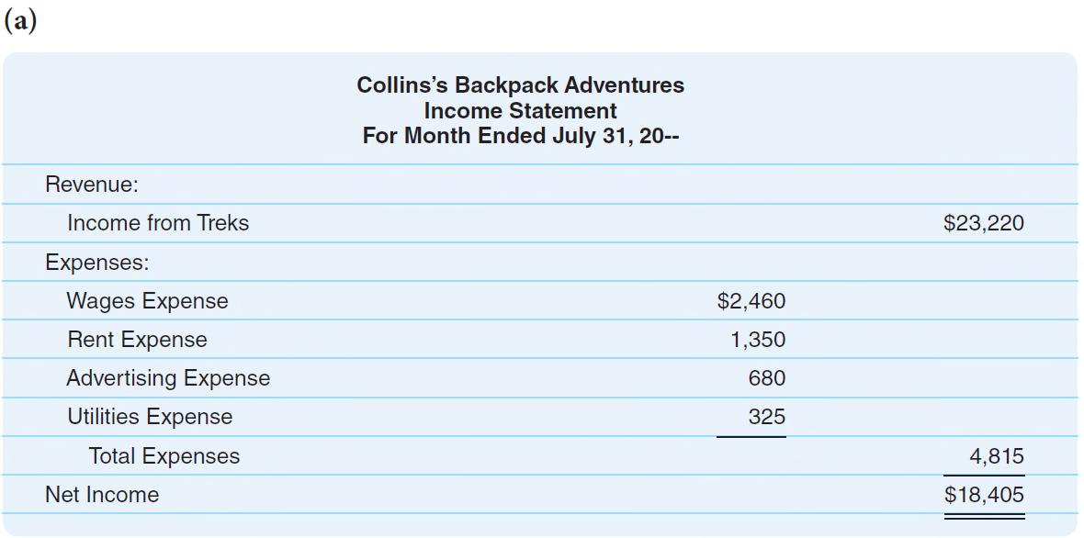Image resolution: width=1084 pixels, height=538 pixels.
Task: Select the Revenue: row label
Action: pos(92,185)
